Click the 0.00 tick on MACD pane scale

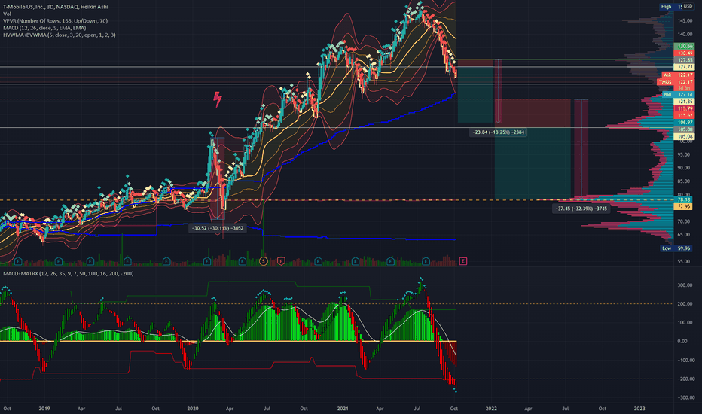(682, 342)
